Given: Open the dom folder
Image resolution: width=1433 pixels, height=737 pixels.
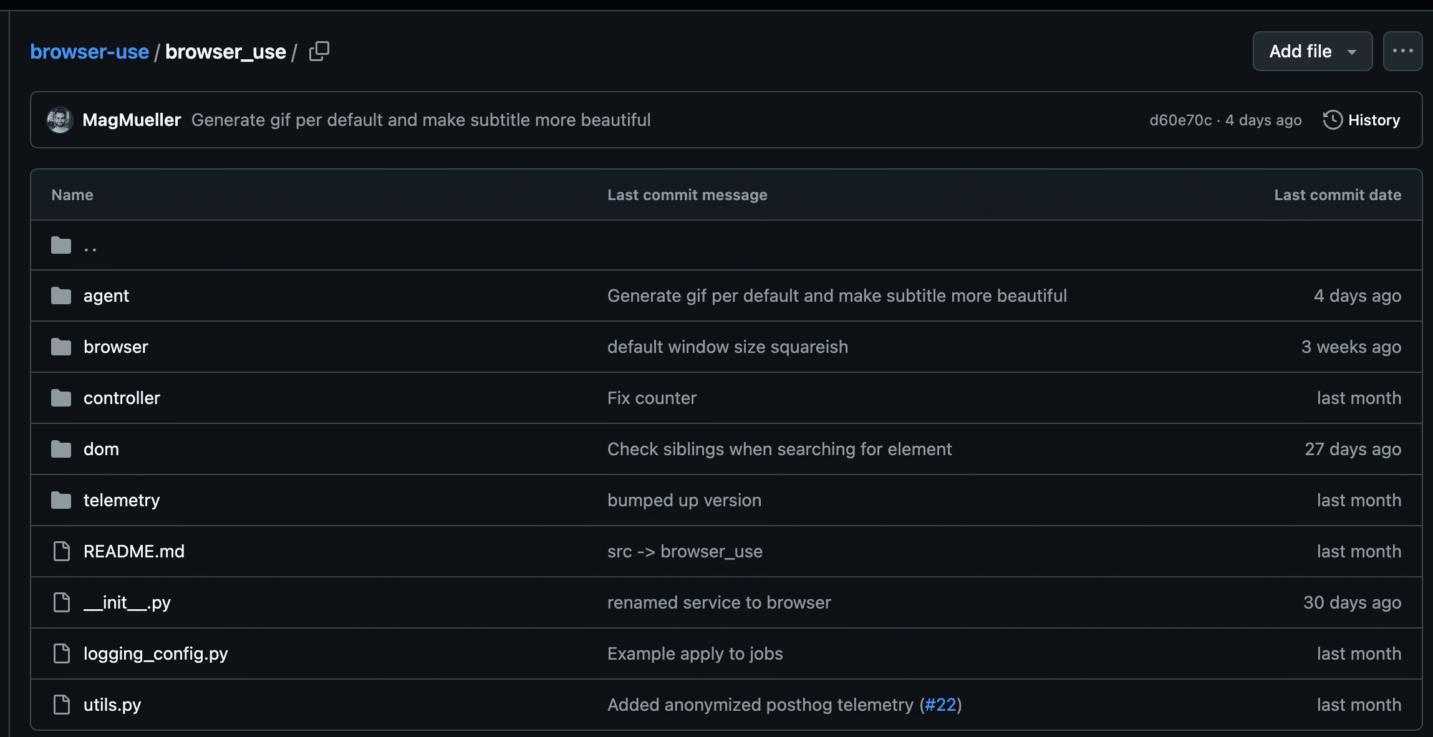Looking at the screenshot, I should point(101,449).
